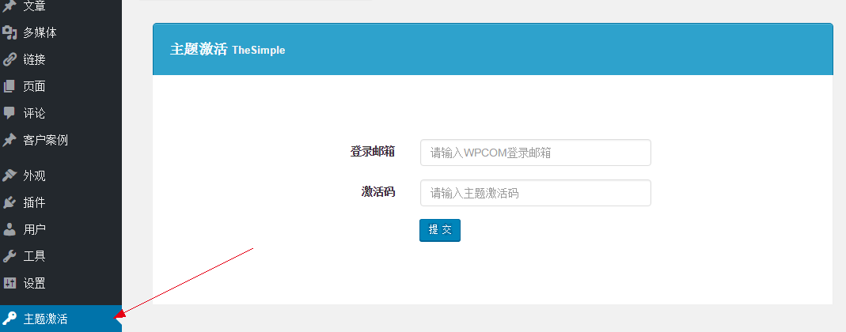Click the 主题激活 TheSimple header title
Image resolution: width=846 pixels, height=332 pixels.
pyautogui.click(x=227, y=49)
